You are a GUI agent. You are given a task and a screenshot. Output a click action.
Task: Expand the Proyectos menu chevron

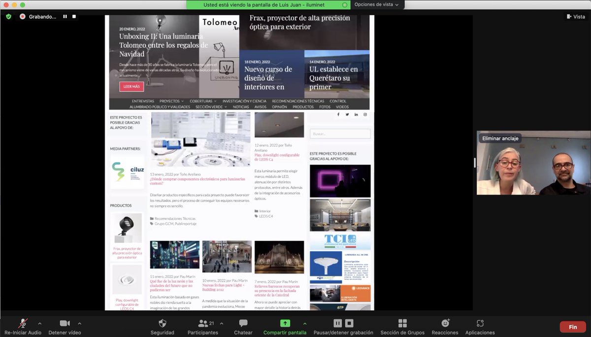(x=183, y=101)
